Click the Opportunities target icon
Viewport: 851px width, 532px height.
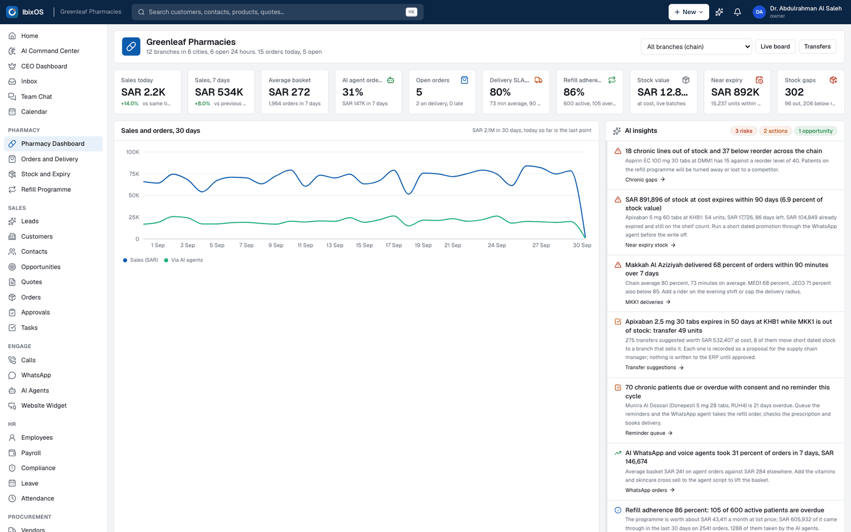pos(12,267)
